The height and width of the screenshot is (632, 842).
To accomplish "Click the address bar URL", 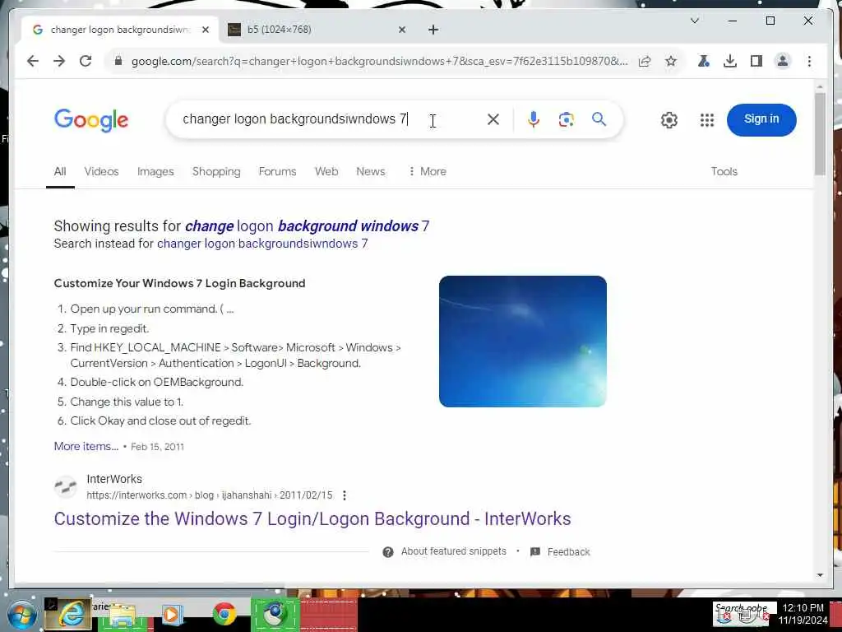I will [379, 61].
